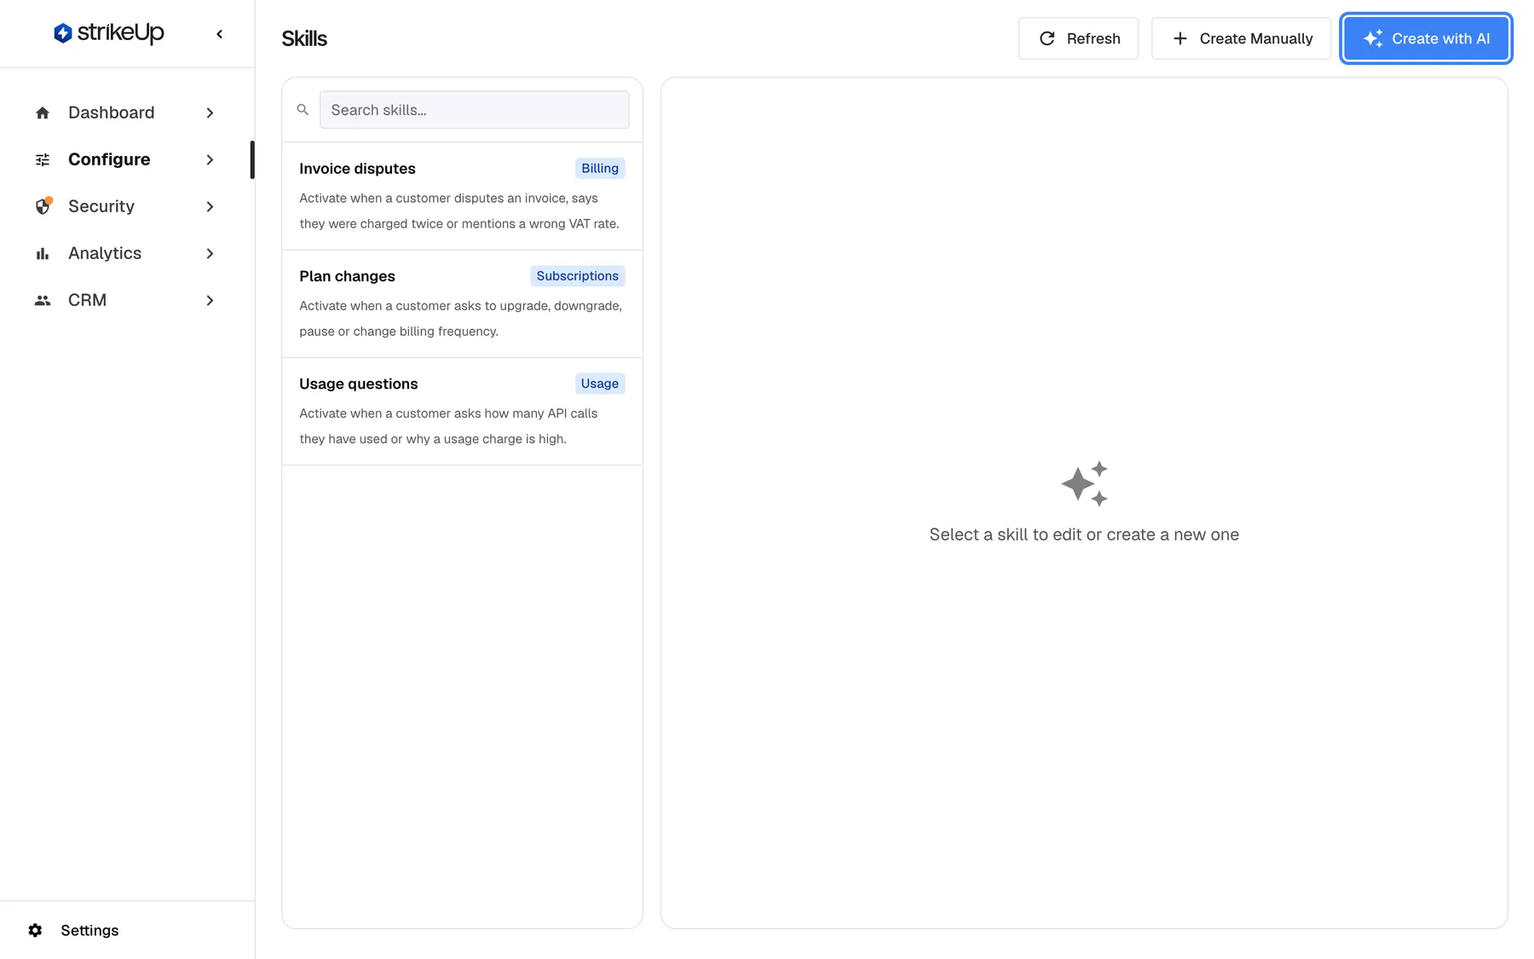Image resolution: width=1534 pixels, height=959 pixels.
Task: Click the Invoice disputes description text
Action: point(459,211)
